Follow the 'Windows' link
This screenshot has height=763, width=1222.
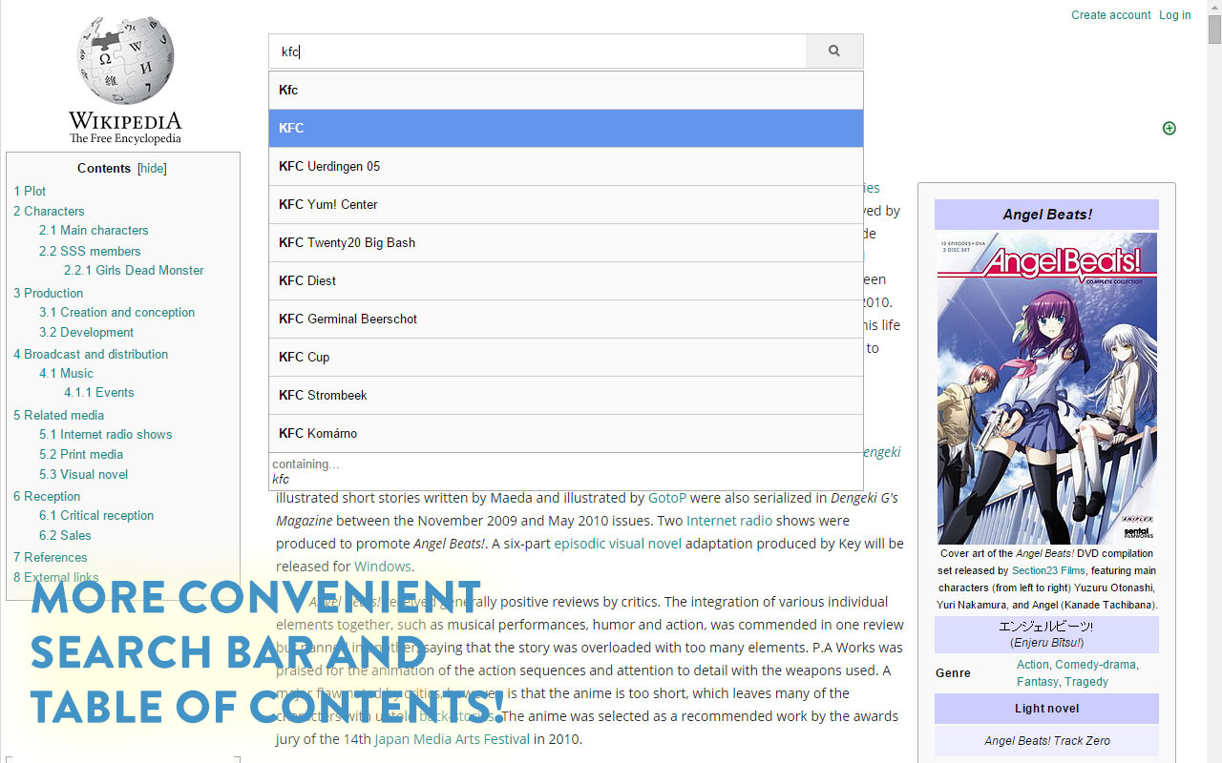click(383, 567)
